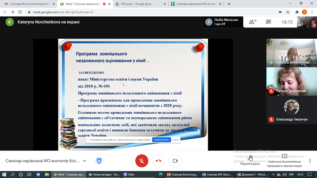Click camera permission icon in address bar

(280, 12)
